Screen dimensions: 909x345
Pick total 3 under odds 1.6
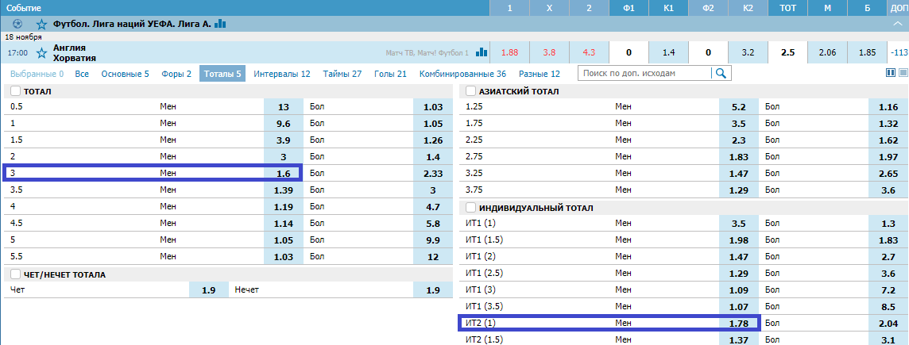(284, 173)
